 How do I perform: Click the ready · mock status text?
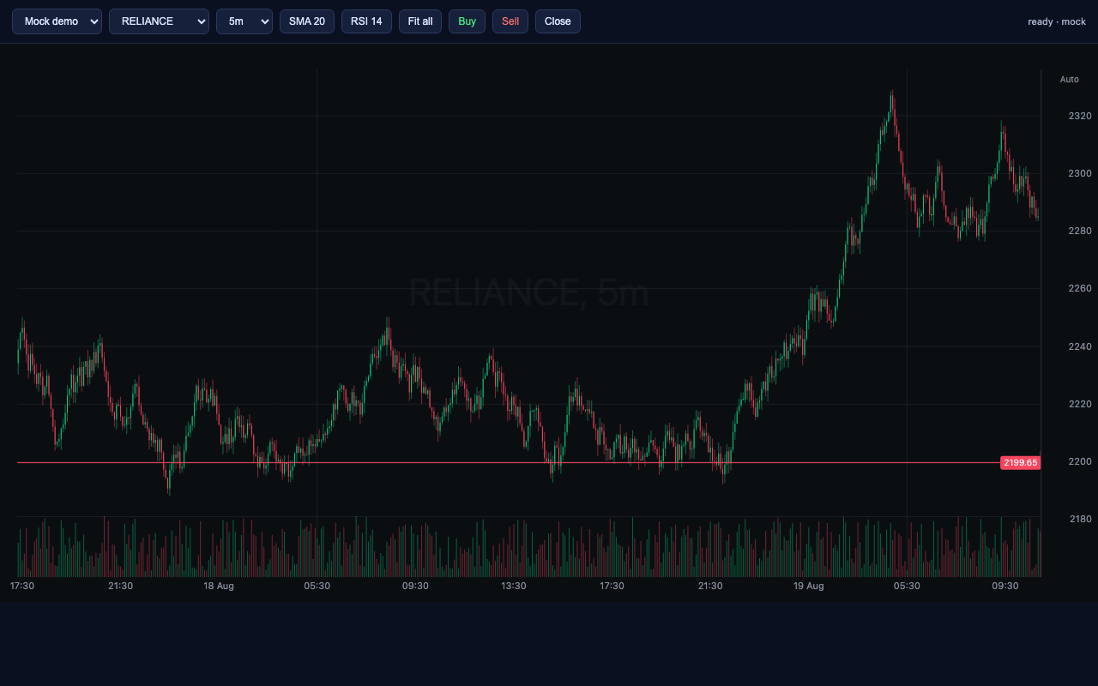pyautogui.click(x=1057, y=21)
